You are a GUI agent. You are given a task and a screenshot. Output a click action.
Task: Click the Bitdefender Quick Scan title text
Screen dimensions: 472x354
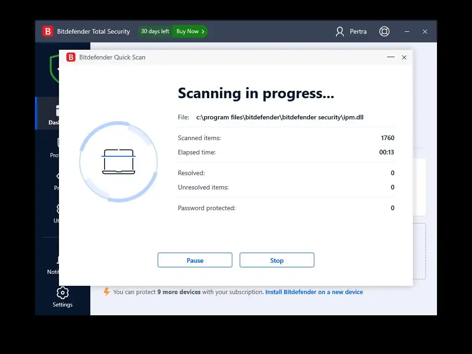pyautogui.click(x=112, y=57)
